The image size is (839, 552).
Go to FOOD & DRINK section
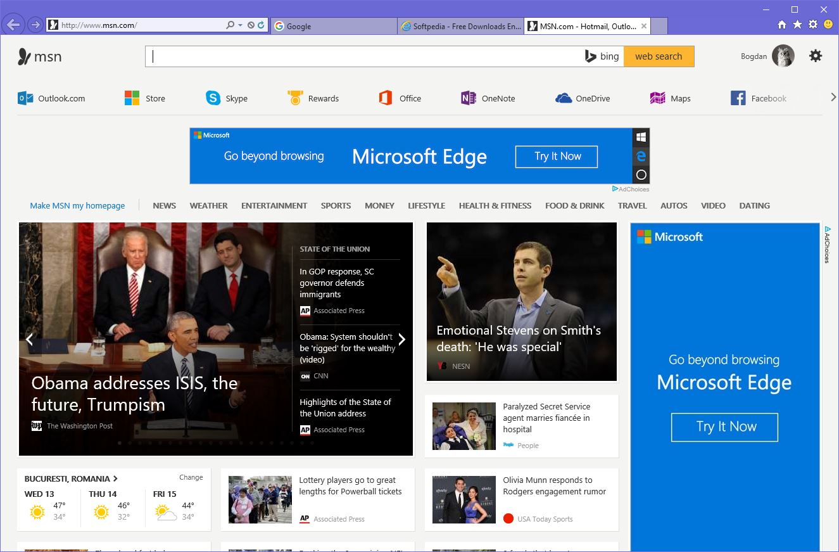(575, 205)
